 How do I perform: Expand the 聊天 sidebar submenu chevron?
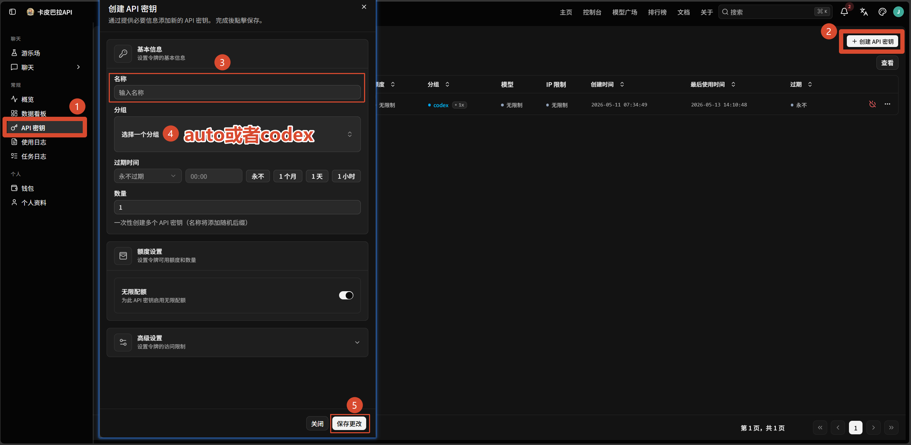click(78, 67)
